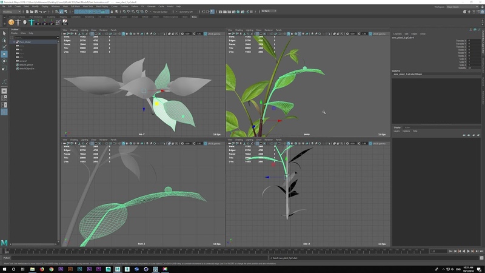The image size is (485, 273).
Task: Open the Modeling menu set dropdown
Action: pyautogui.click(x=12, y=12)
